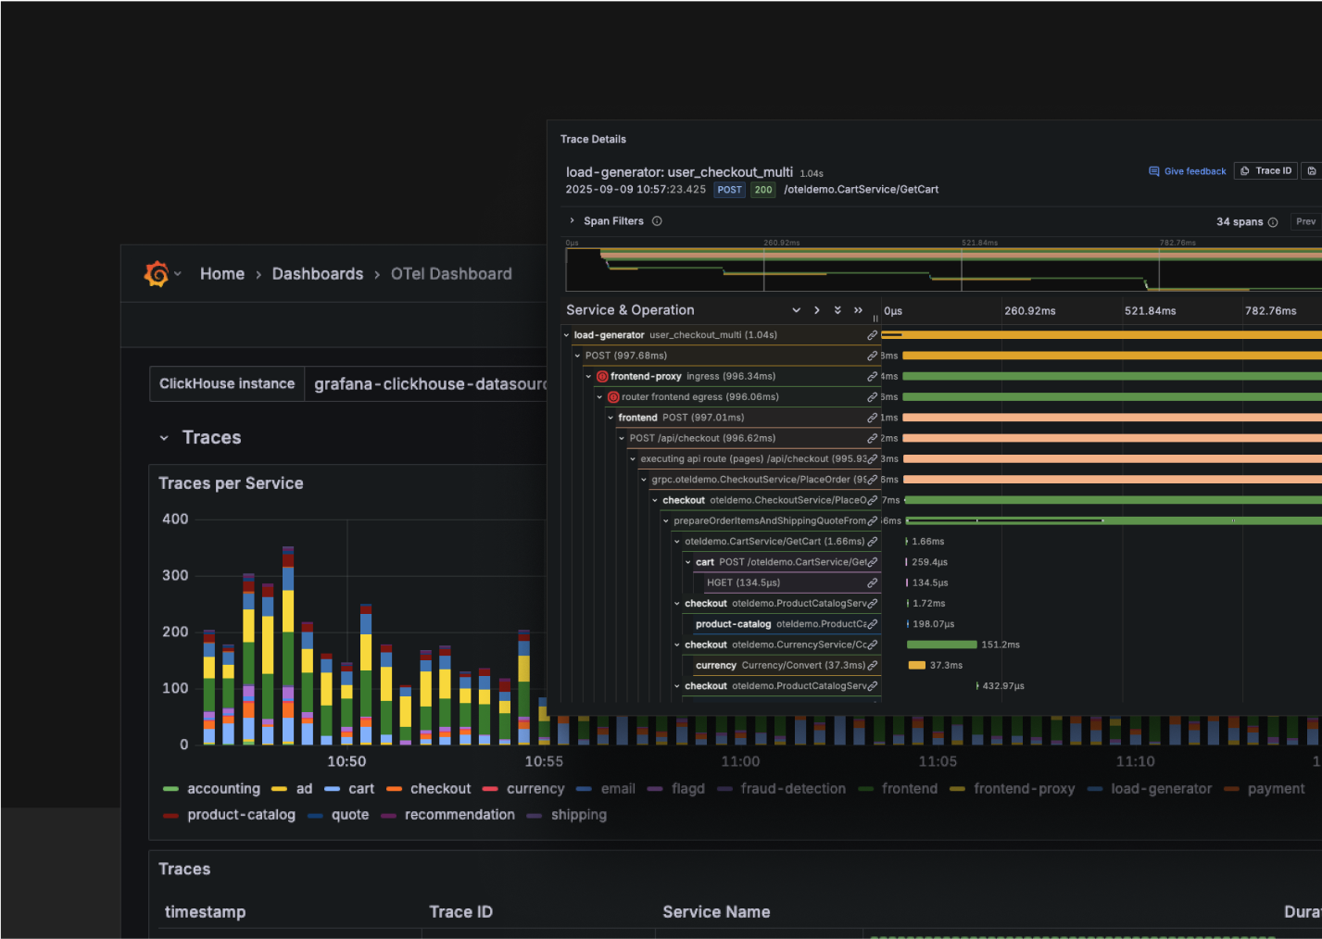Viewport: 1322px width, 939px height.
Task: Open the Dashboards breadcrumb
Action: point(318,273)
